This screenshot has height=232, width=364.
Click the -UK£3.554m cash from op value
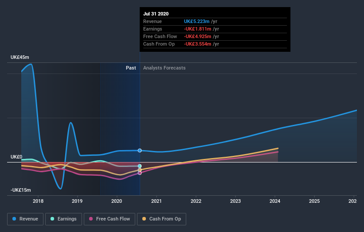[198, 44]
